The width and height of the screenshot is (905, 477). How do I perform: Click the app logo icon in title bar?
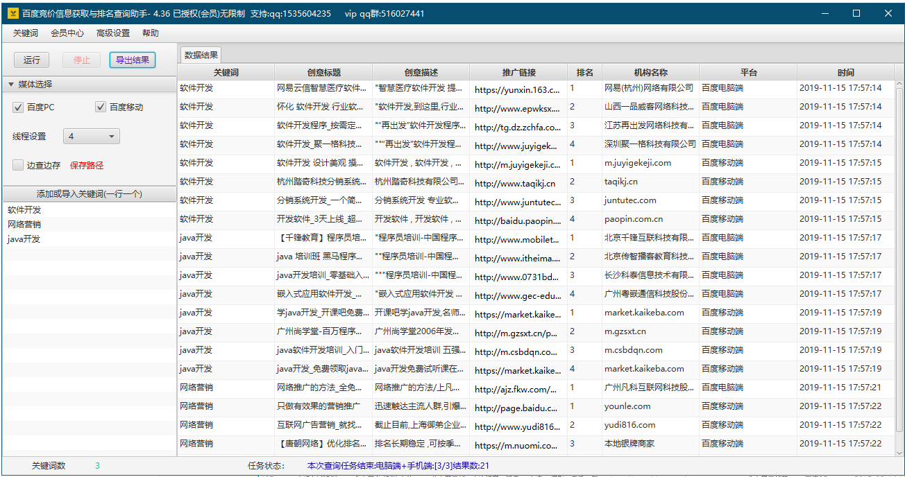[12, 13]
